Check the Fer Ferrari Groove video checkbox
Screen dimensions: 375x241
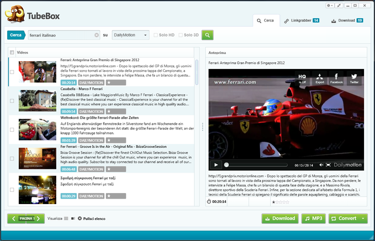(x=12, y=158)
